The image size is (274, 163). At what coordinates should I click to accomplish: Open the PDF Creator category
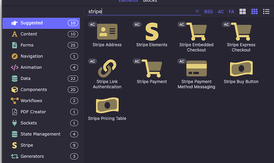coord(41,112)
